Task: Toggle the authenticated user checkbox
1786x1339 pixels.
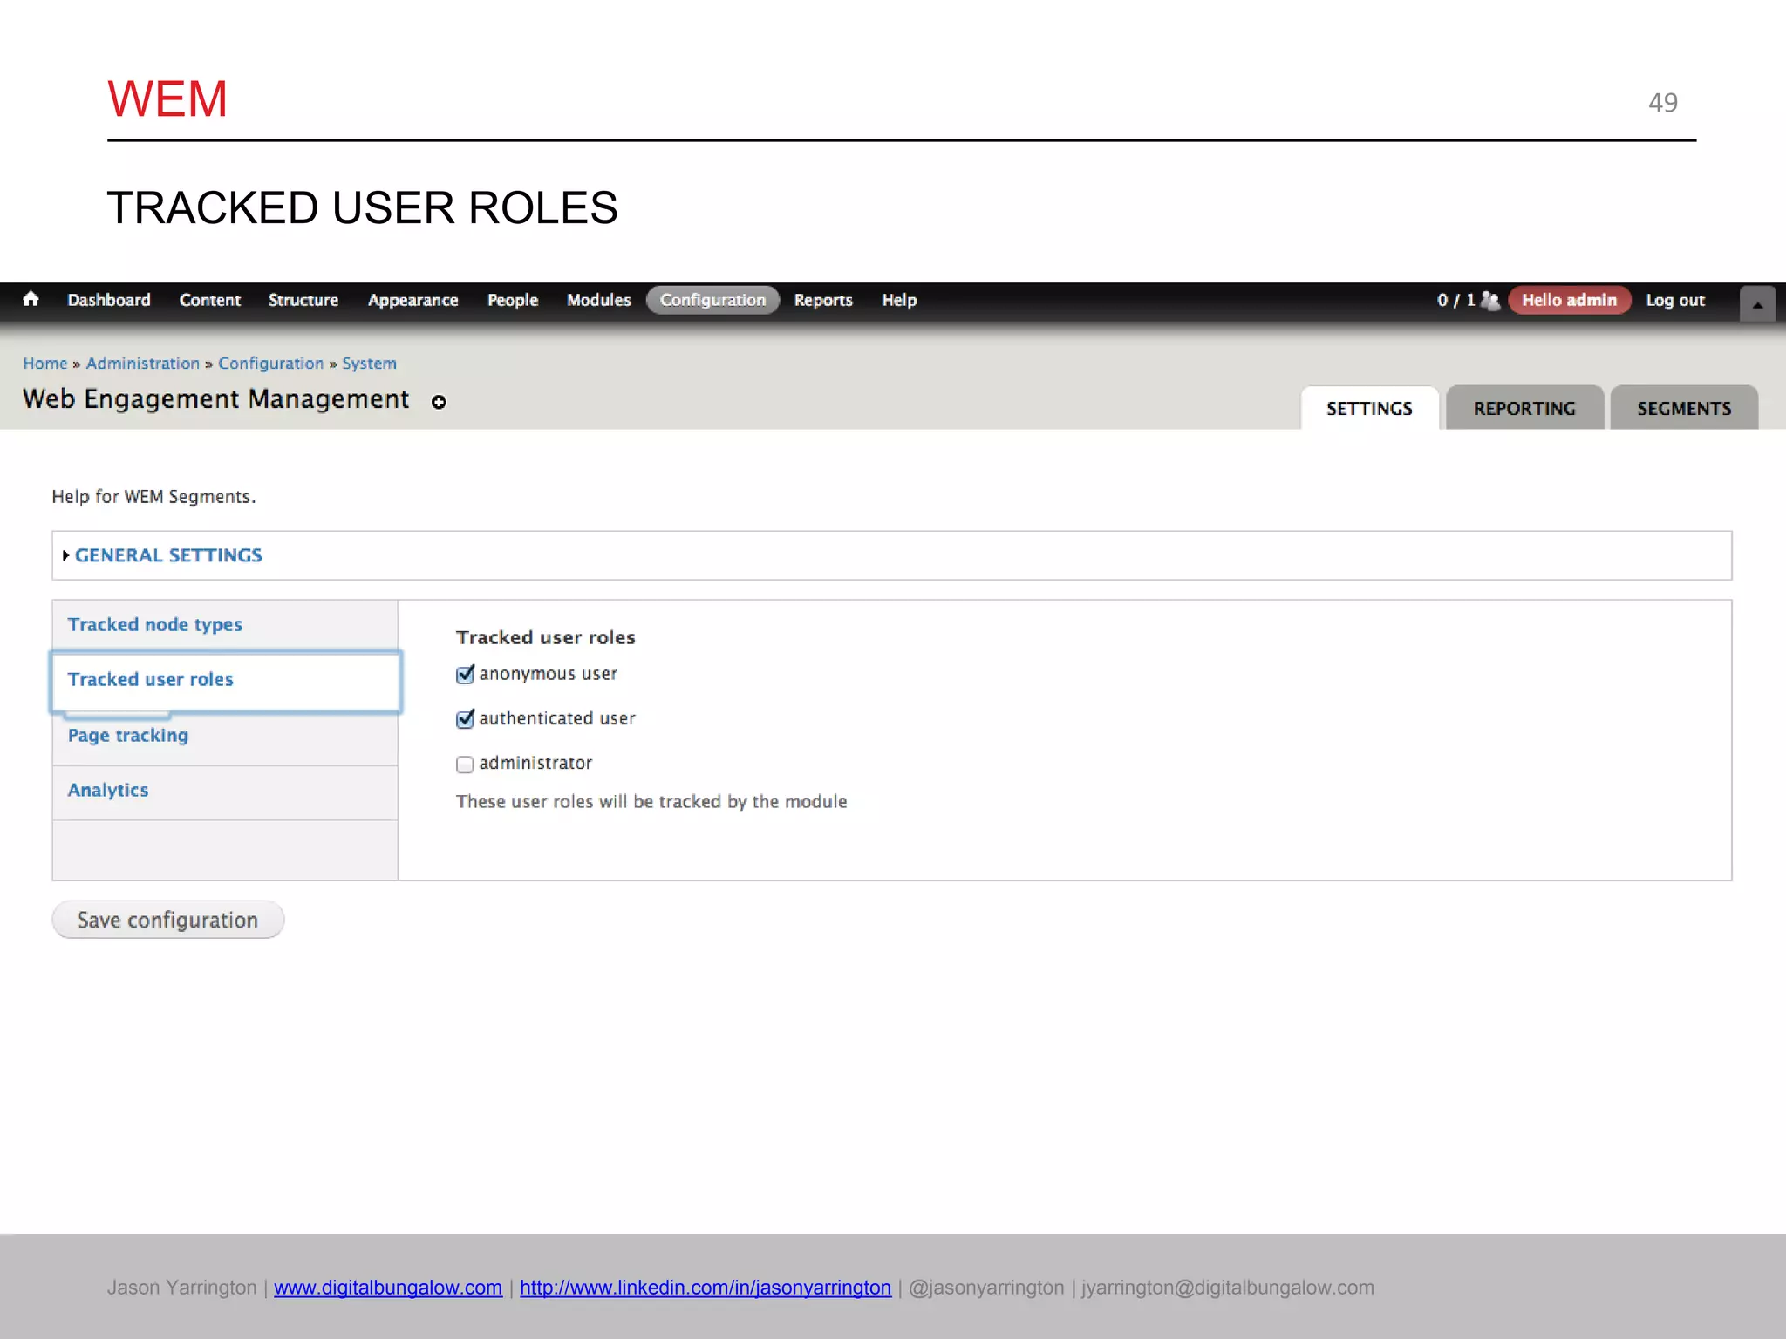Action: pyautogui.click(x=465, y=719)
